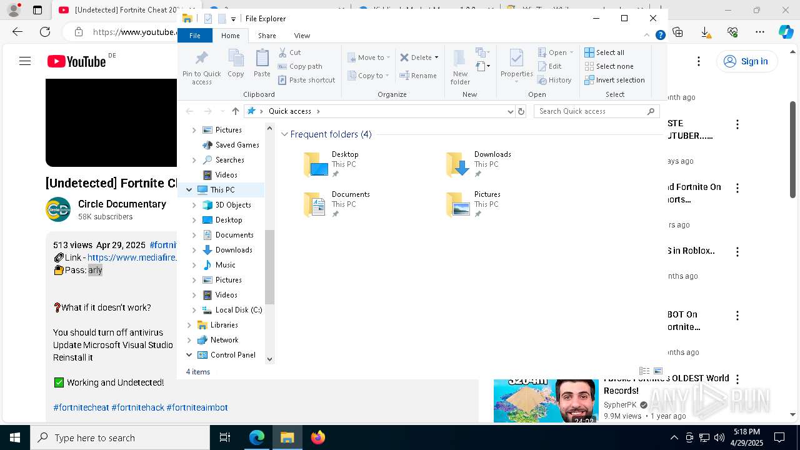Viewport: 800px width, 450px height.
Task: Click #fortnitecheat hashtag link
Action: (x=81, y=407)
